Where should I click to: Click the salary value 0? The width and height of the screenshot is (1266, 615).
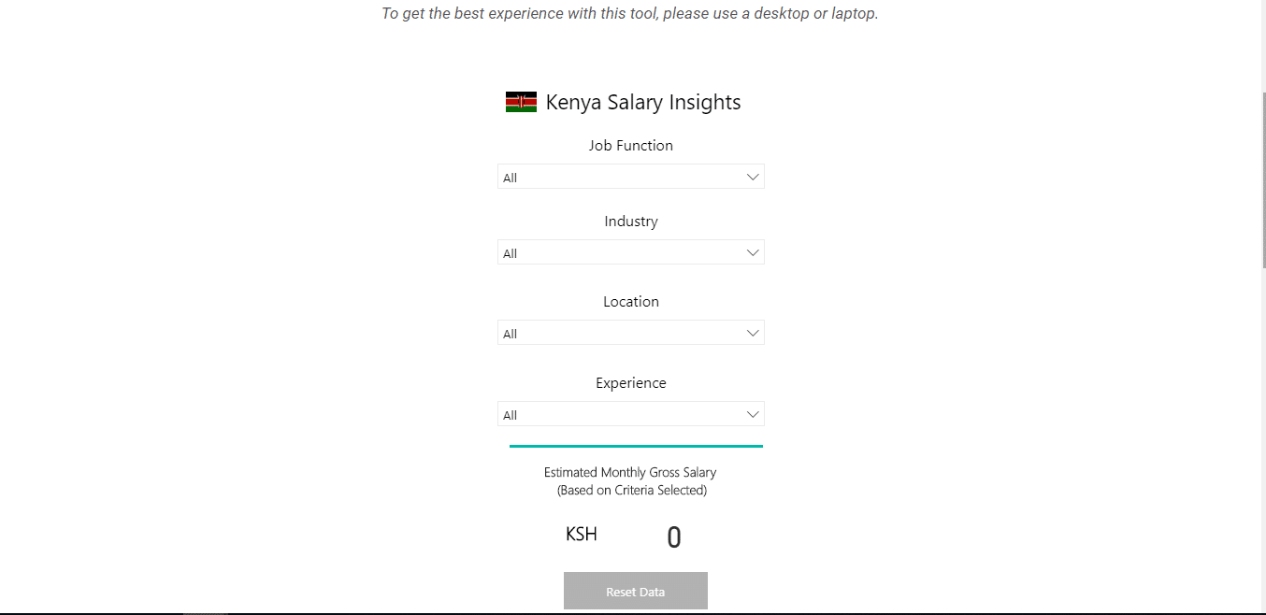(x=674, y=537)
